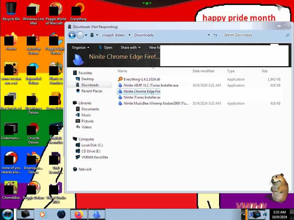
Task: Click the Back arrow in Explorer
Action: [x=72, y=35]
